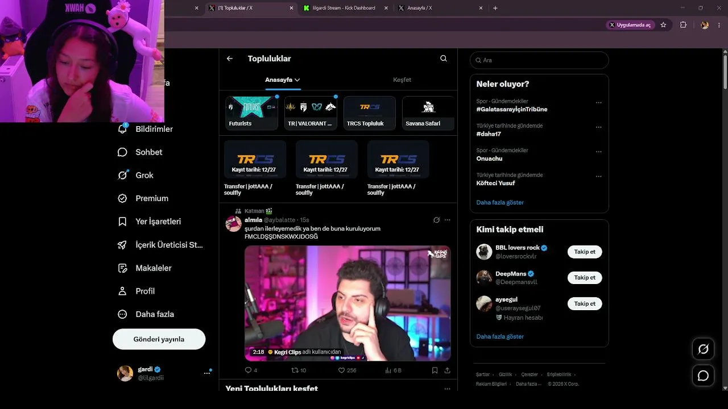This screenshot has width=728, height=409.
Task: Open Makaleler in the left sidebar
Action: (144, 268)
